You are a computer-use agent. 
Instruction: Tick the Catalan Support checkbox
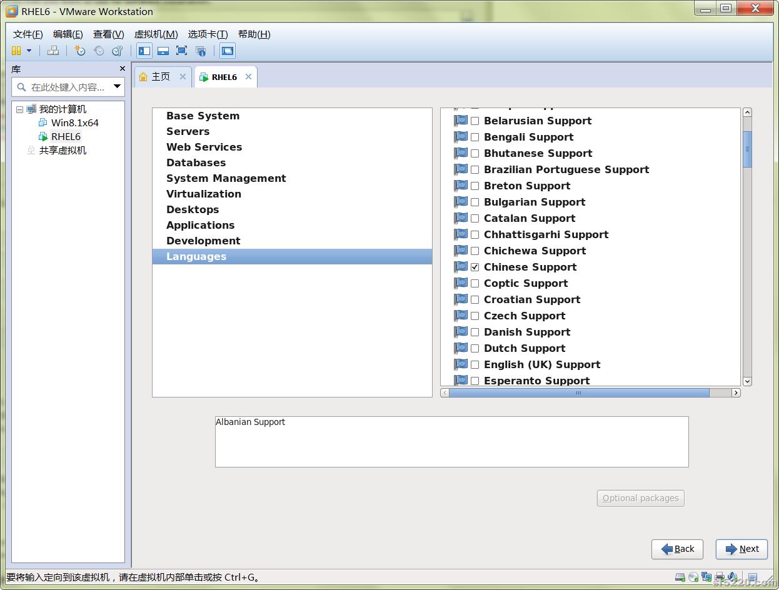pyautogui.click(x=475, y=218)
